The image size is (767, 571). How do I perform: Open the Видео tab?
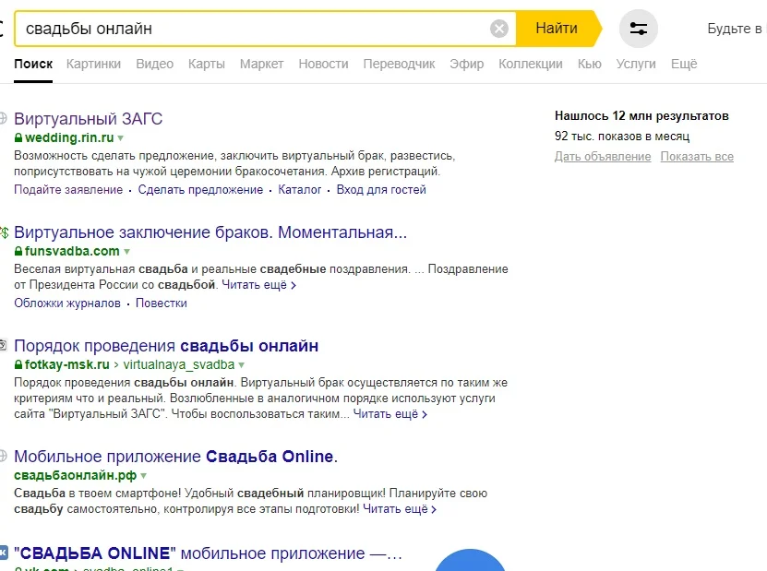click(x=154, y=64)
